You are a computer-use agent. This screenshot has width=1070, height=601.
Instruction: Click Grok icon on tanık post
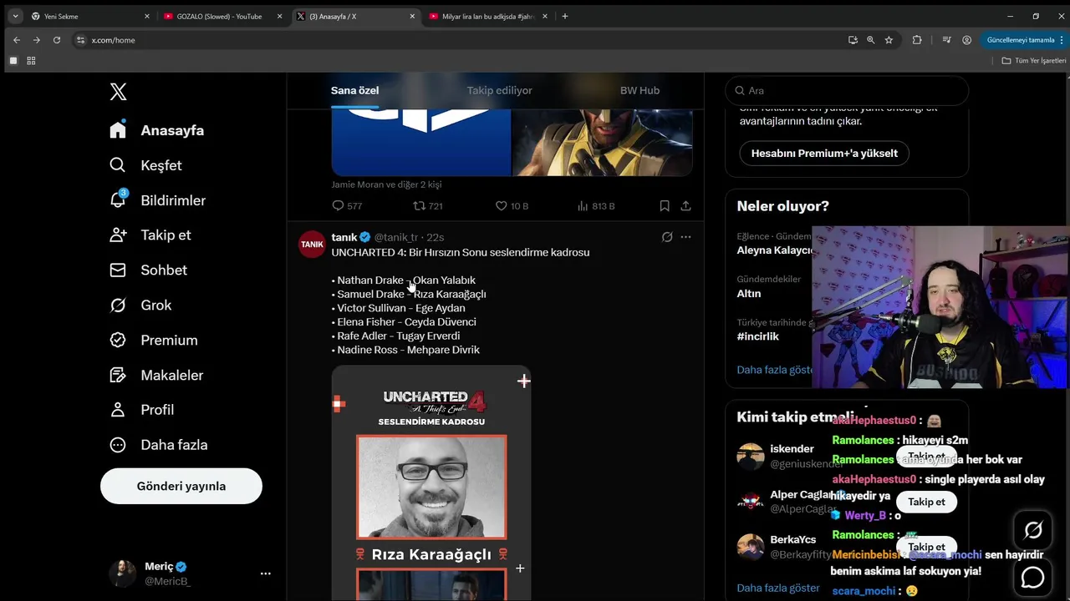pos(667,237)
